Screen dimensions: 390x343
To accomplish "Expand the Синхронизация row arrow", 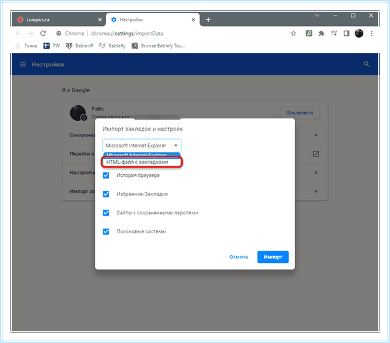I will (x=316, y=135).
